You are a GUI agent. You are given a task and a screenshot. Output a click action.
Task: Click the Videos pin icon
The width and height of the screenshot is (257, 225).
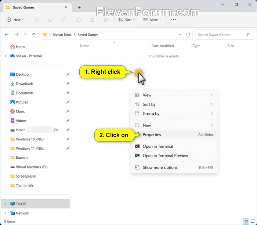pos(68,121)
